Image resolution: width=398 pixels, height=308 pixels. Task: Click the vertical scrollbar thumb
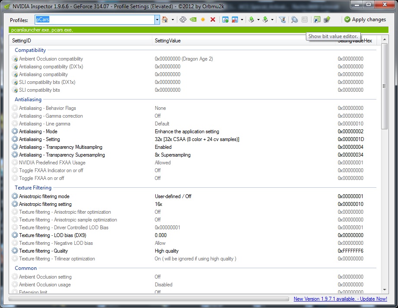coord(385,86)
